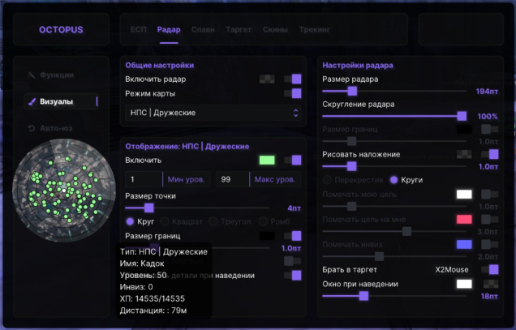Open white swatch beside Окно при наведении
The image size is (516, 330).
tap(464, 284)
